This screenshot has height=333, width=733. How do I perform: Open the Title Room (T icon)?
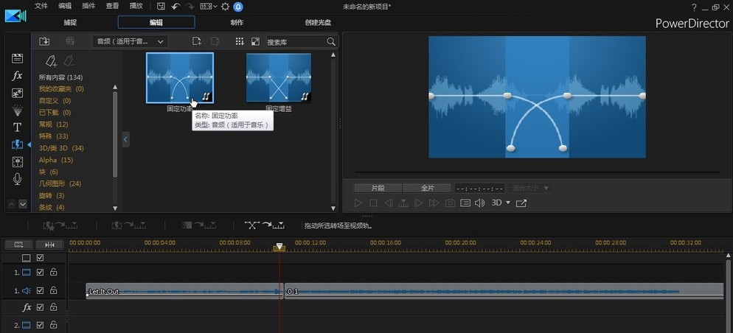[x=18, y=127]
